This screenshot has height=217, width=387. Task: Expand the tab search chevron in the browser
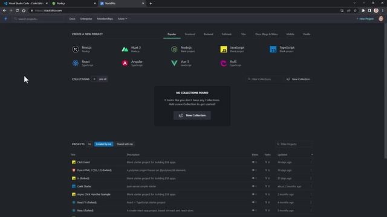coord(354,3)
